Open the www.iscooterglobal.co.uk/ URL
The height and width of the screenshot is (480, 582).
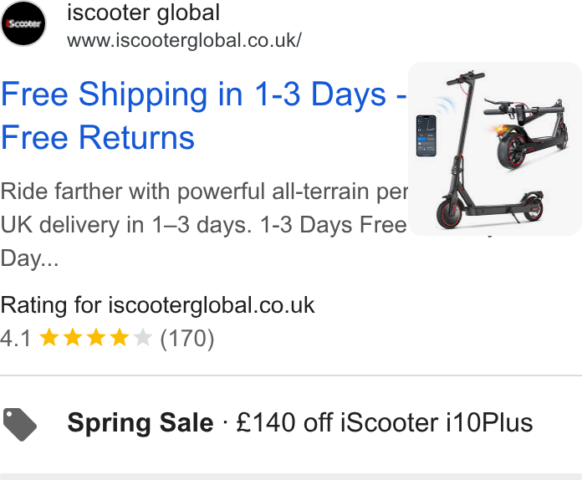click(x=184, y=40)
